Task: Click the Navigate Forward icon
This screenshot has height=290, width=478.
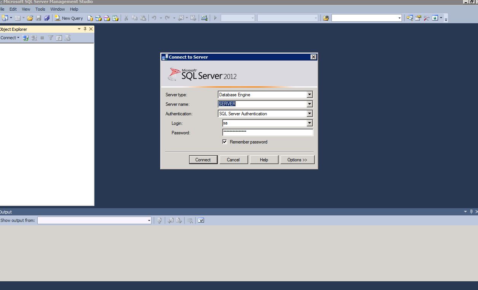Action: 193,18
